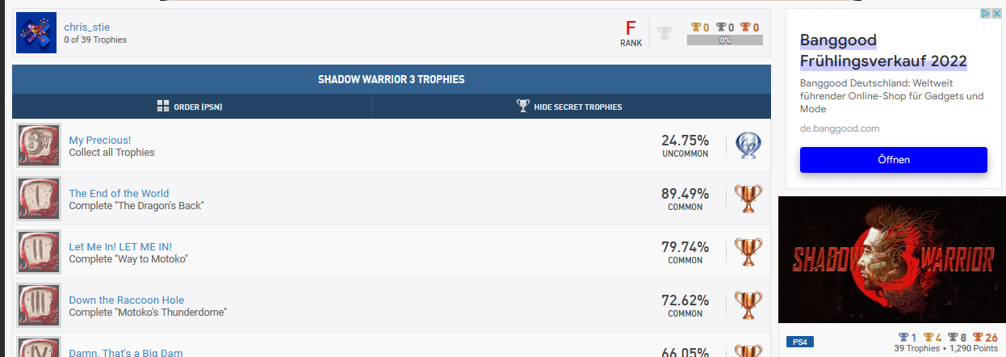
Task: Click the trophy icon beside Hide Secret Trophies
Action: coord(523,106)
